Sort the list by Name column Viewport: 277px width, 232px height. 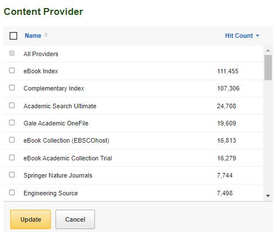33,36
